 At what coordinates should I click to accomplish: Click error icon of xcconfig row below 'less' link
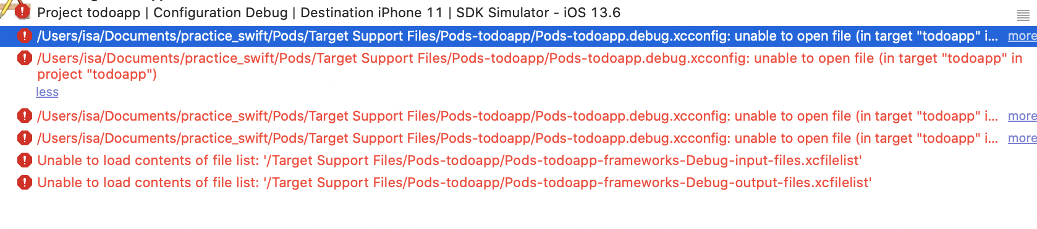click(24, 116)
